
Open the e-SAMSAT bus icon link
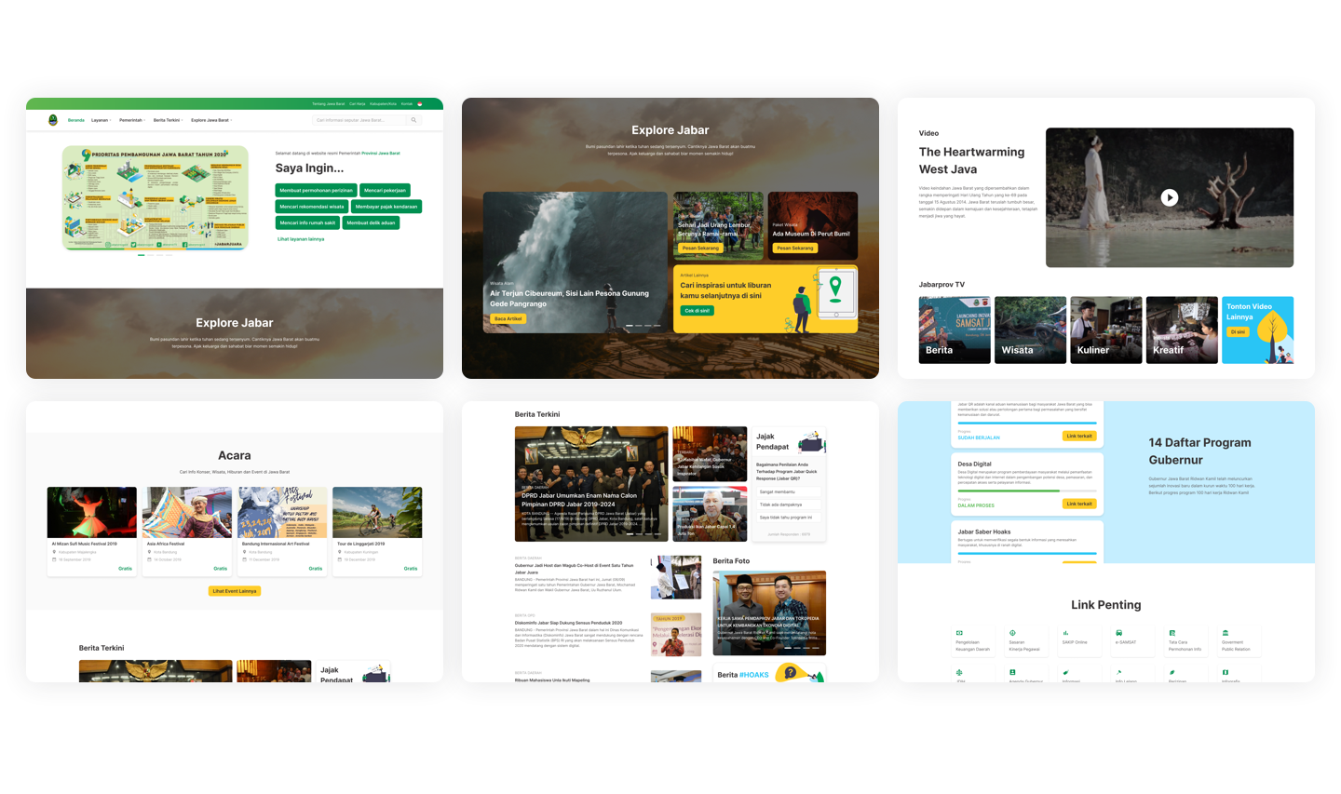point(1119,633)
